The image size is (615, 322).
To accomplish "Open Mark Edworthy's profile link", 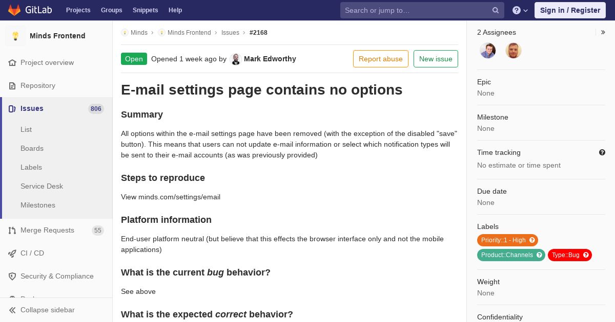I will coord(270,59).
